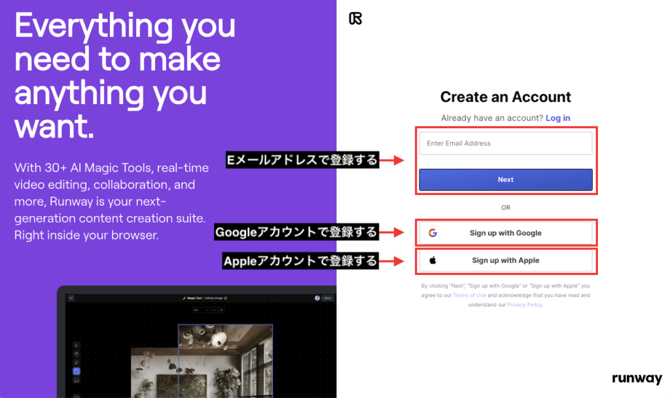Select the highlighted frame tool in preview
This screenshot has width=670, height=398.
[x=77, y=371]
